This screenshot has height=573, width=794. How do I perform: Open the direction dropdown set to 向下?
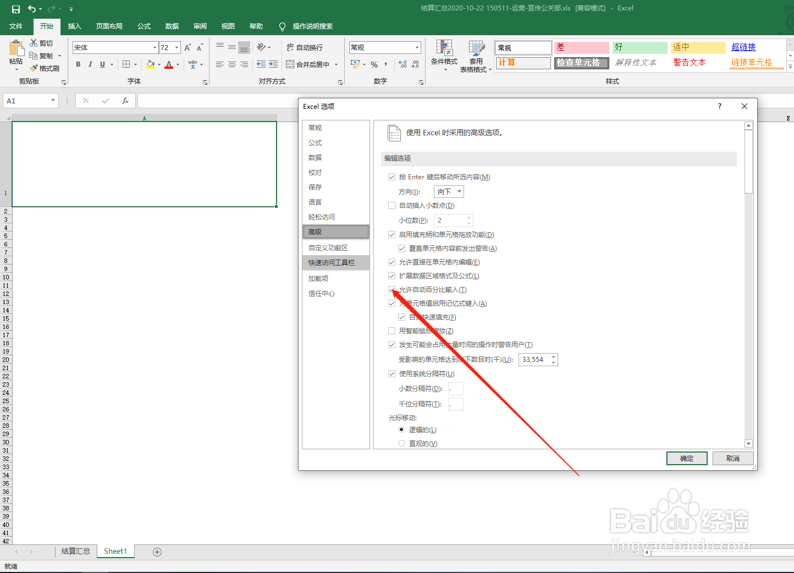click(x=449, y=191)
